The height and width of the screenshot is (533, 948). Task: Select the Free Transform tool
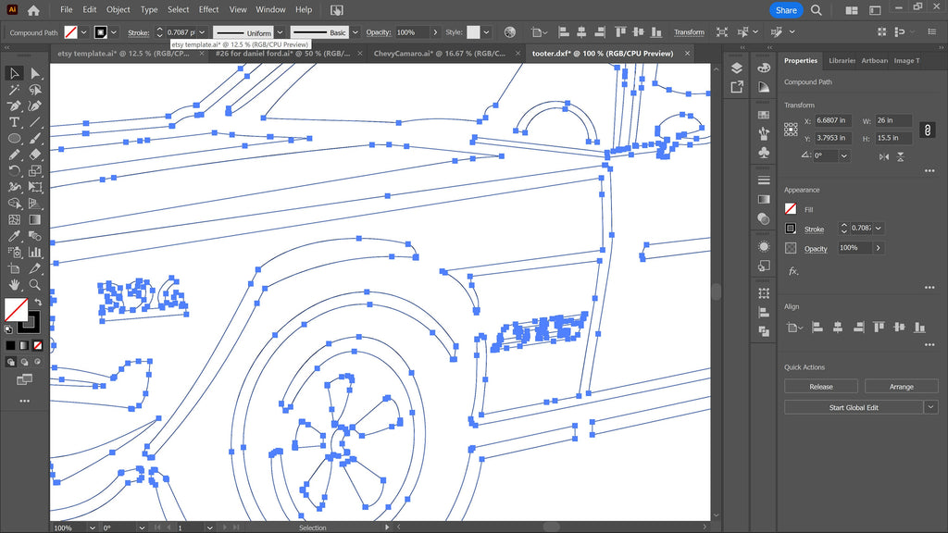[x=35, y=187]
